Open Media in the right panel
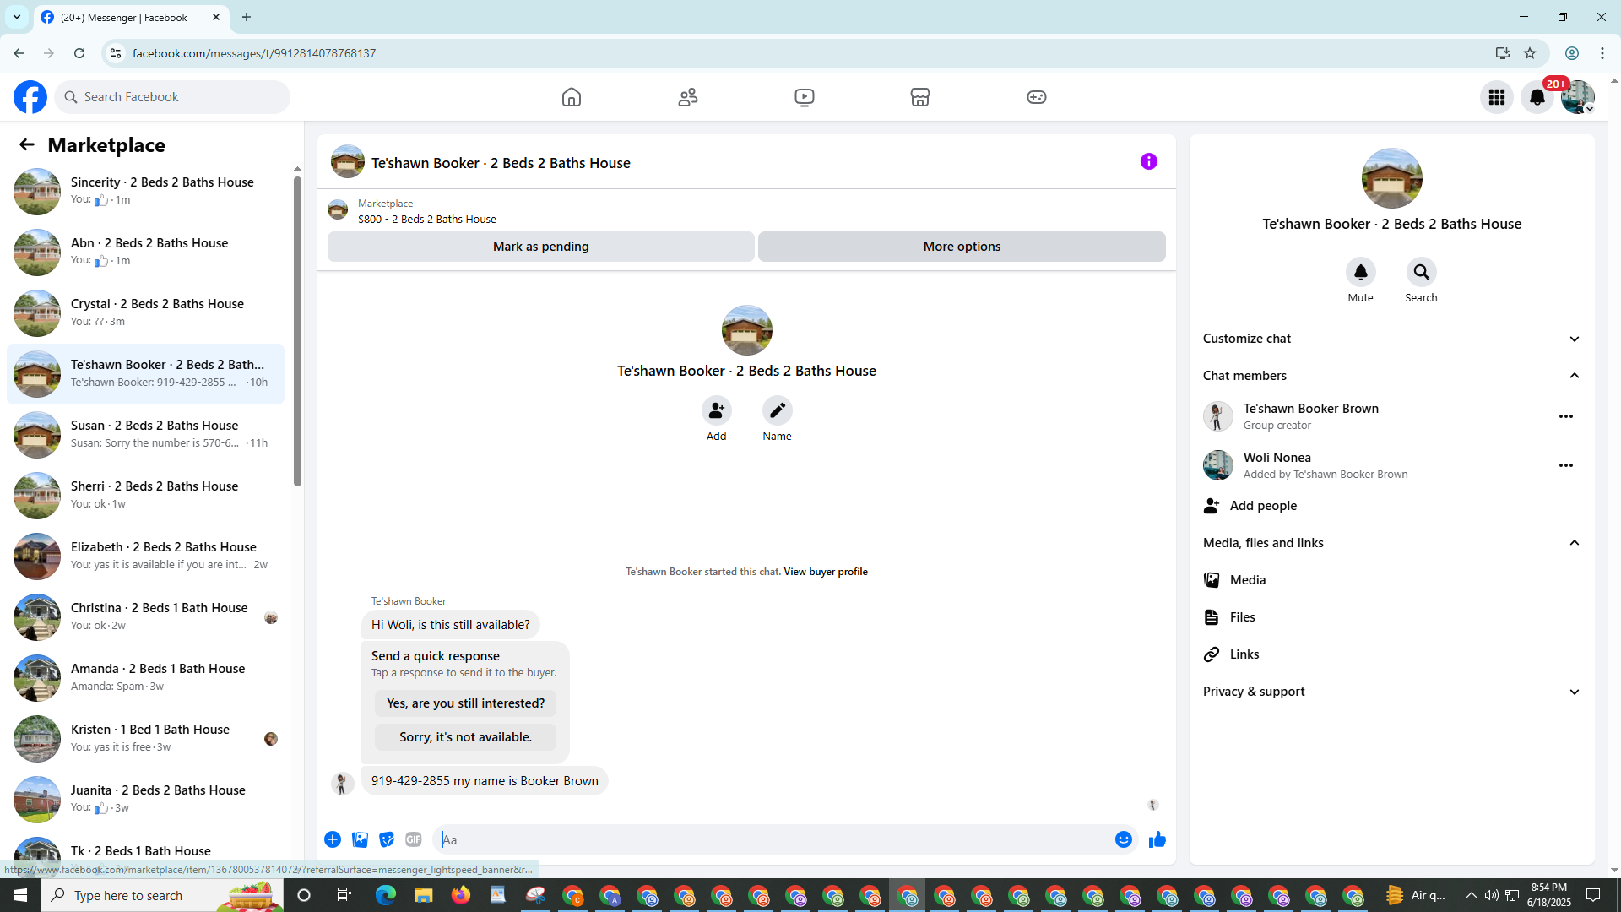 click(1391, 580)
